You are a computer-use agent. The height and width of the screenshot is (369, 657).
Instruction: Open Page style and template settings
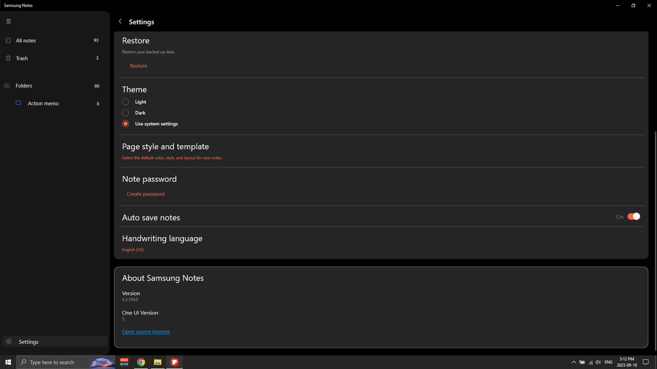tap(165, 147)
